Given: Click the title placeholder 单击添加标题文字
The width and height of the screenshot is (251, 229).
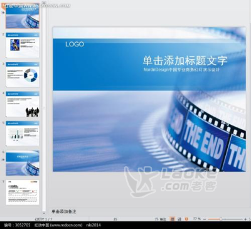Looking at the screenshot, I should [185, 61].
